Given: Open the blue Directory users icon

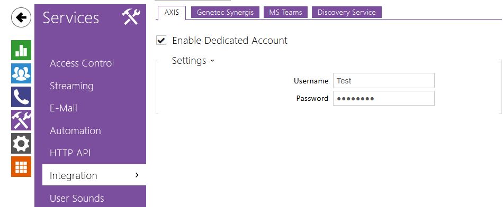Looking at the screenshot, I should click(x=21, y=73).
